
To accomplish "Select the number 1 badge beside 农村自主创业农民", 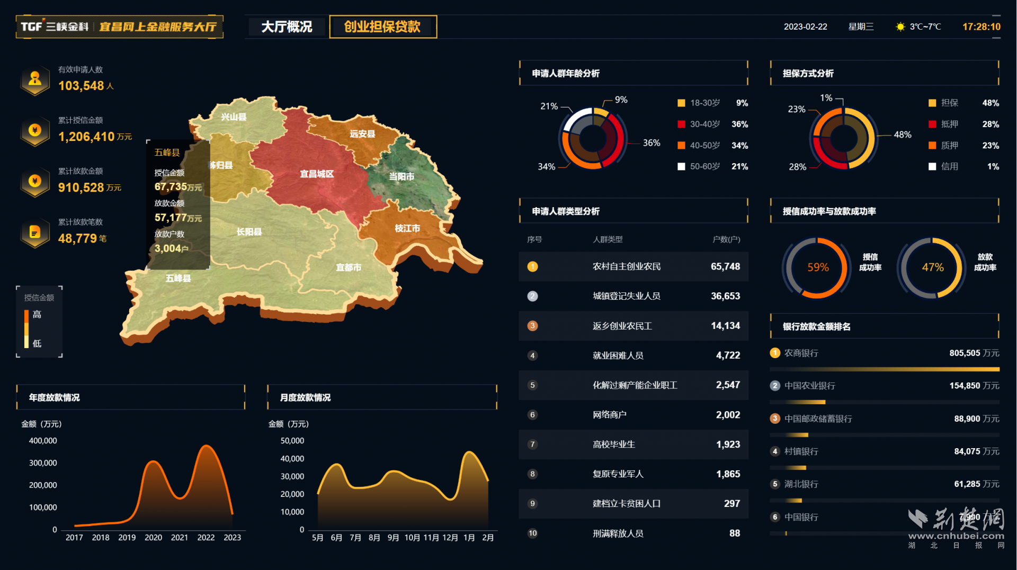I will [x=532, y=266].
